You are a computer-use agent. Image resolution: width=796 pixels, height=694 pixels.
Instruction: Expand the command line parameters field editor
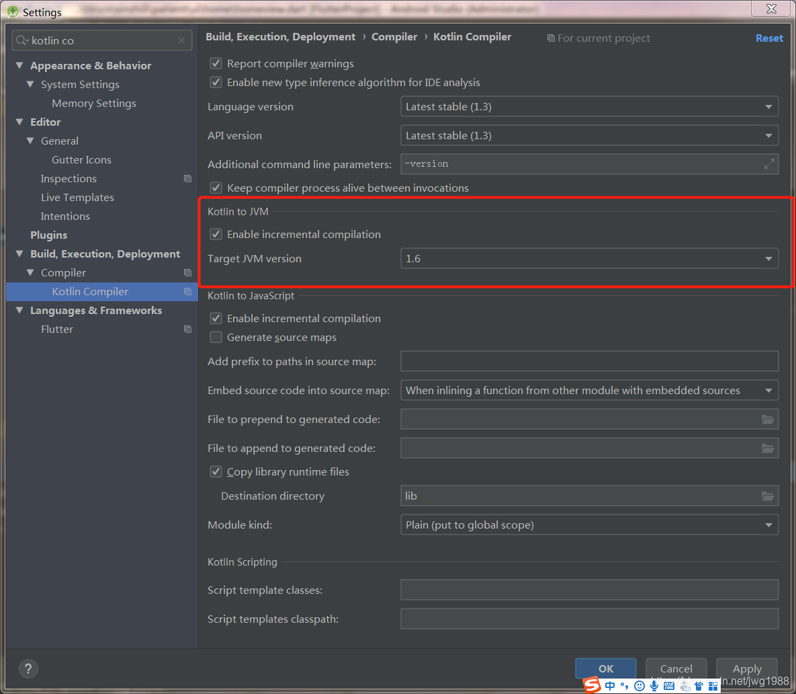coord(769,164)
